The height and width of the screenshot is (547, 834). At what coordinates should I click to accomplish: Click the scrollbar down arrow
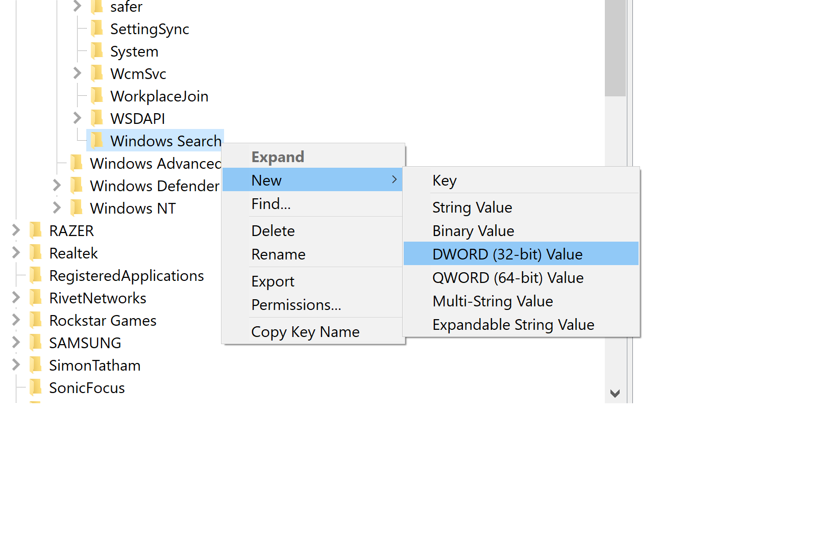[x=615, y=394]
